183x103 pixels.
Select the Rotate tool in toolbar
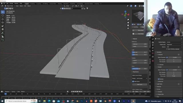(3, 22)
